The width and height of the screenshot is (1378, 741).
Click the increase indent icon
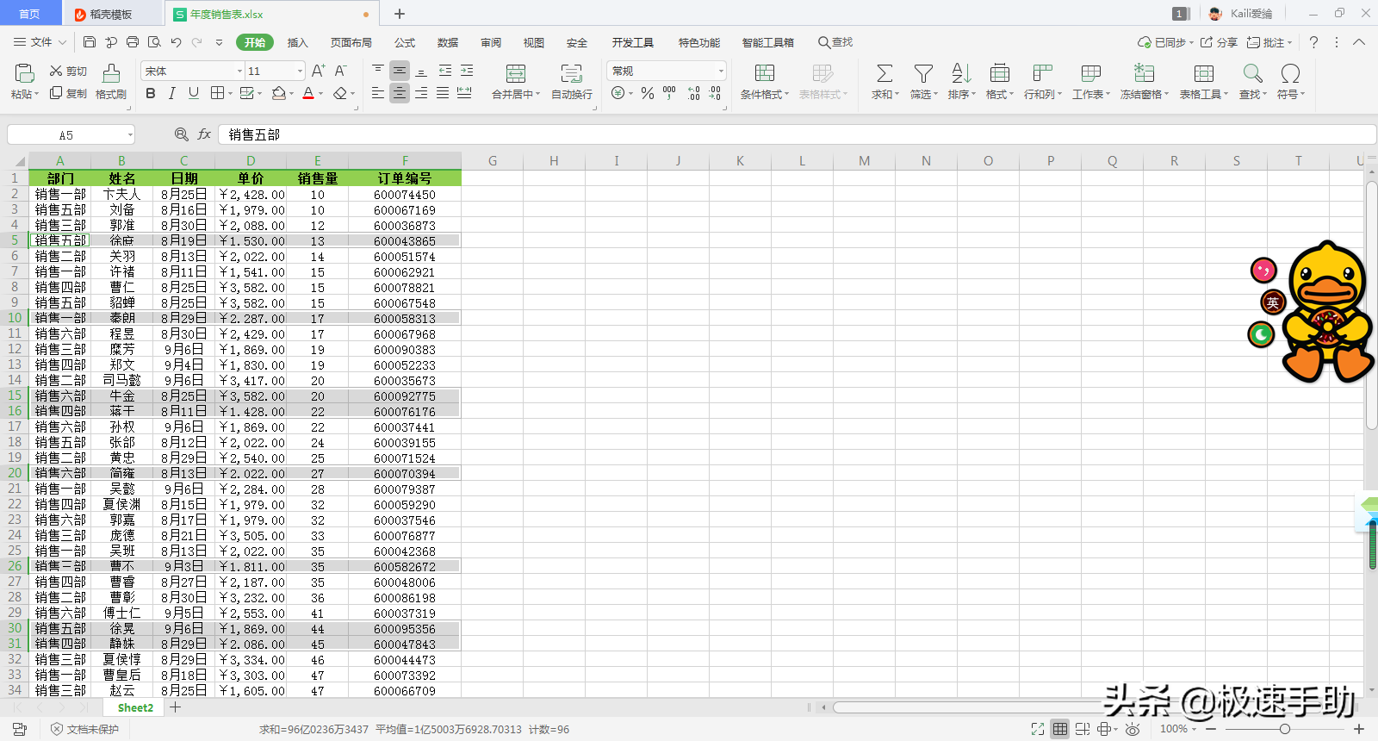tap(467, 71)
